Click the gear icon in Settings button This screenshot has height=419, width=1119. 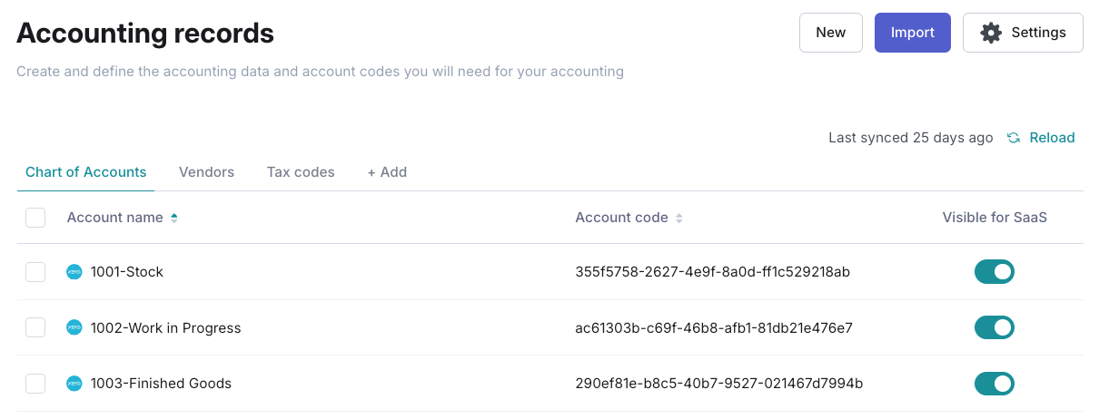tap(991, 33)
